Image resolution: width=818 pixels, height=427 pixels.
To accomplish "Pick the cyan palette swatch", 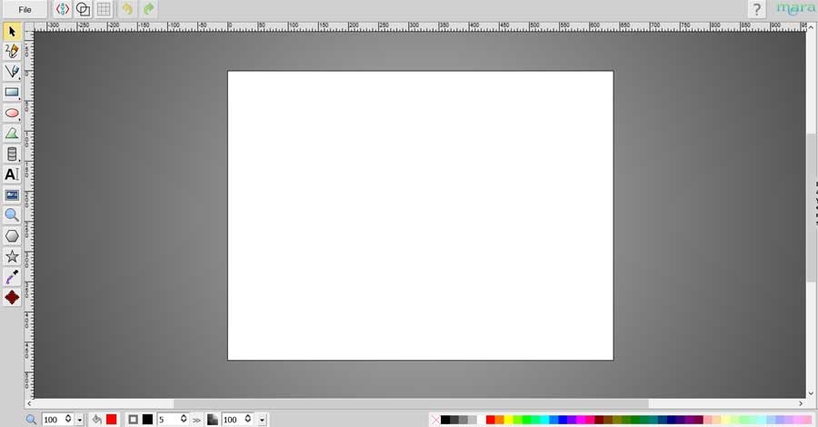I will [544, 420].
